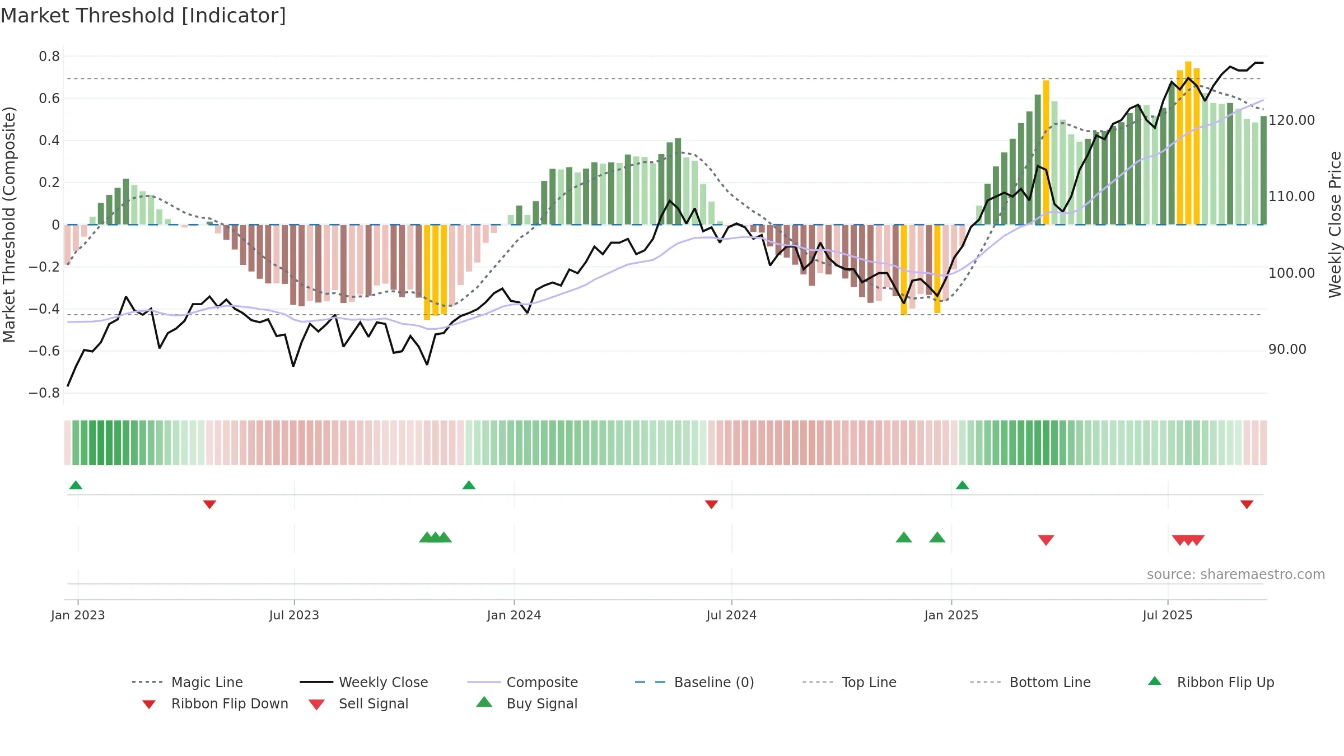Click the chart title Market Threshold [Indicator]
This screenshot has width=1344, height=756.
point(143,16)
